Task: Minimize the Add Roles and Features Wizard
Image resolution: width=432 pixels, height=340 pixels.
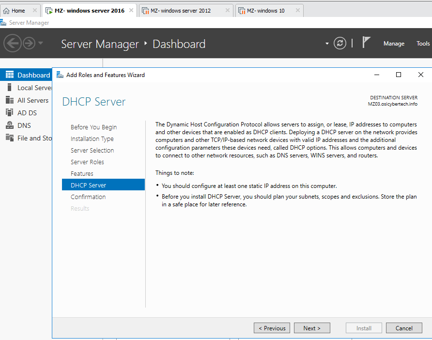Action: click(377, 75)
